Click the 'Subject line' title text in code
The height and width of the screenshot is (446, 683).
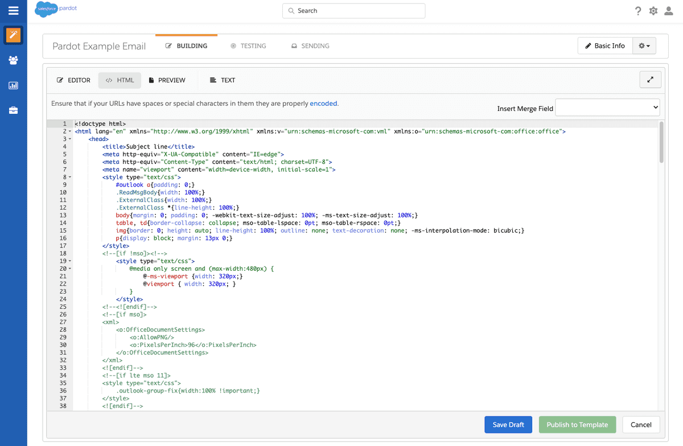[147, 147]
